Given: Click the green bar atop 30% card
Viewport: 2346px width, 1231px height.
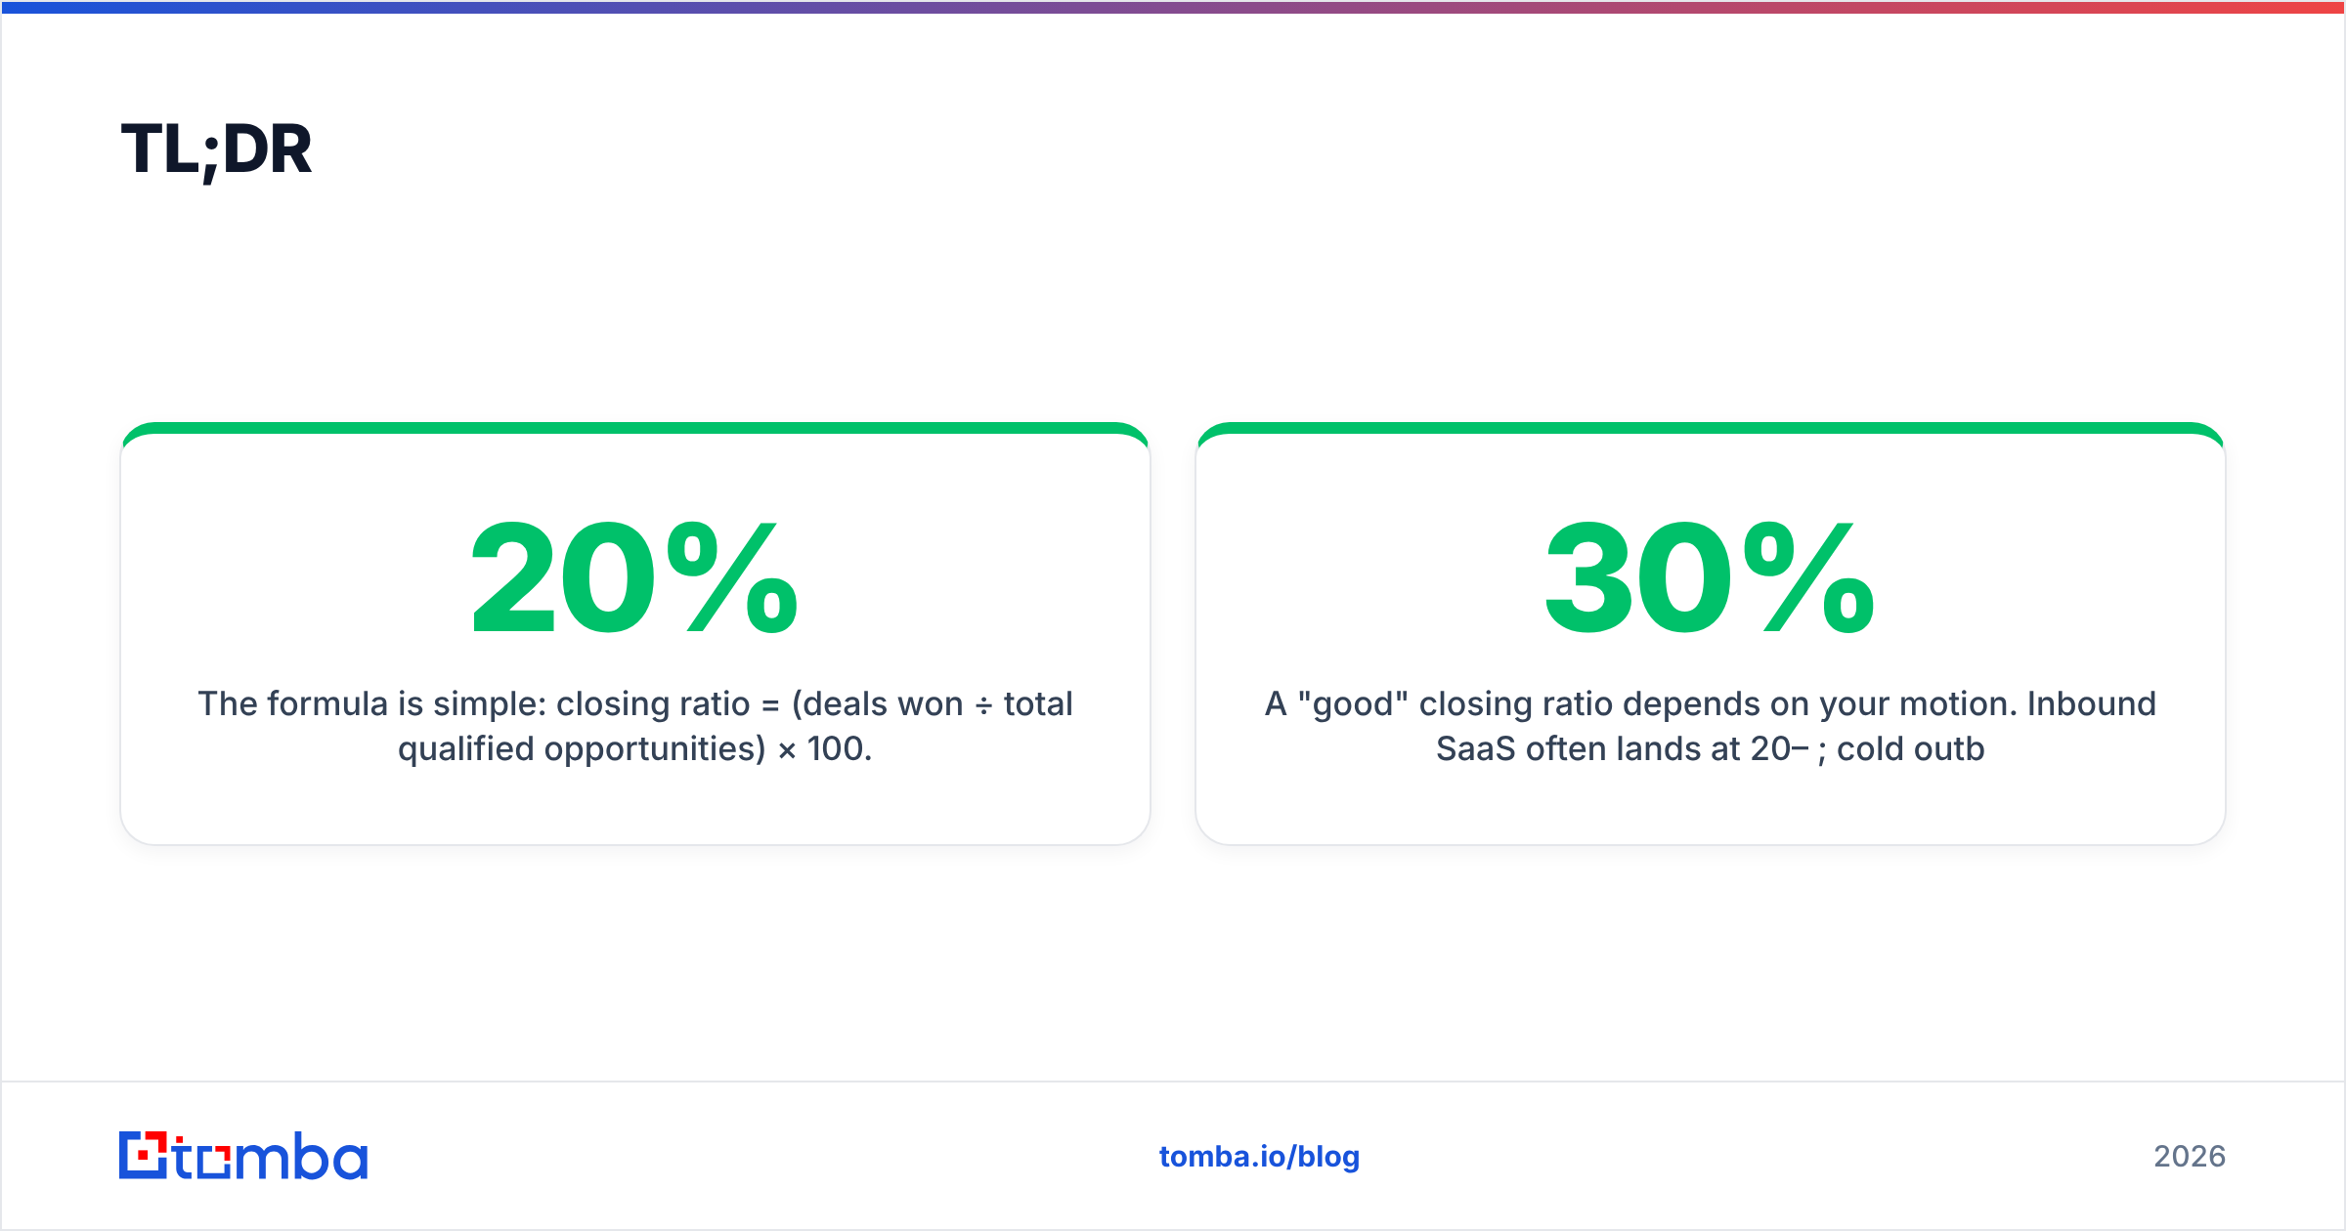Looking at the screenshot, I should [1711, 428].
